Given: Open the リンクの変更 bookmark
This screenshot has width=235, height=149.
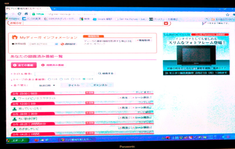Looking at the screenshot, I should (x=32, y=19).
